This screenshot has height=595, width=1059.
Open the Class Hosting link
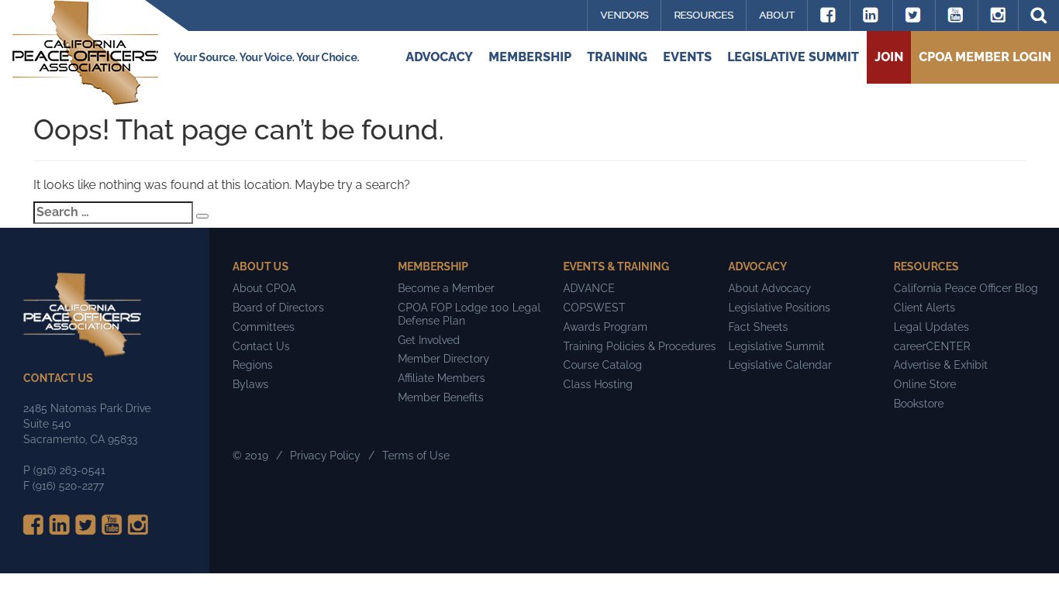[x=598, y=384]
